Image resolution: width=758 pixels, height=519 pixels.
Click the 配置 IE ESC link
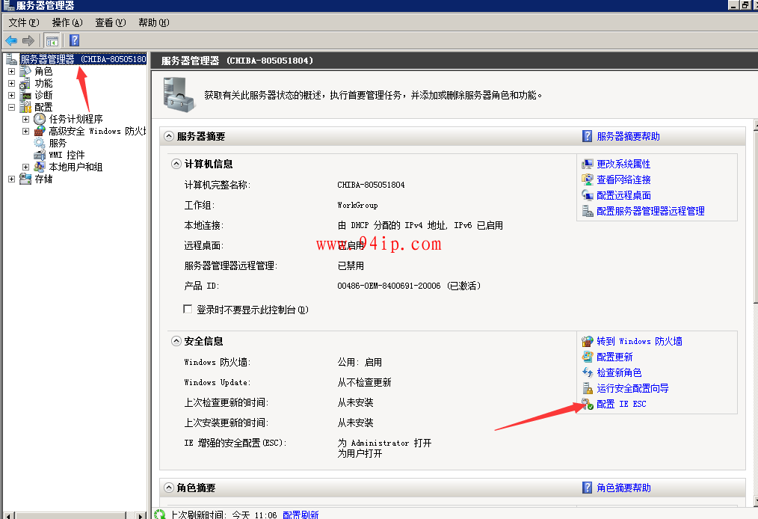point(621,404)
